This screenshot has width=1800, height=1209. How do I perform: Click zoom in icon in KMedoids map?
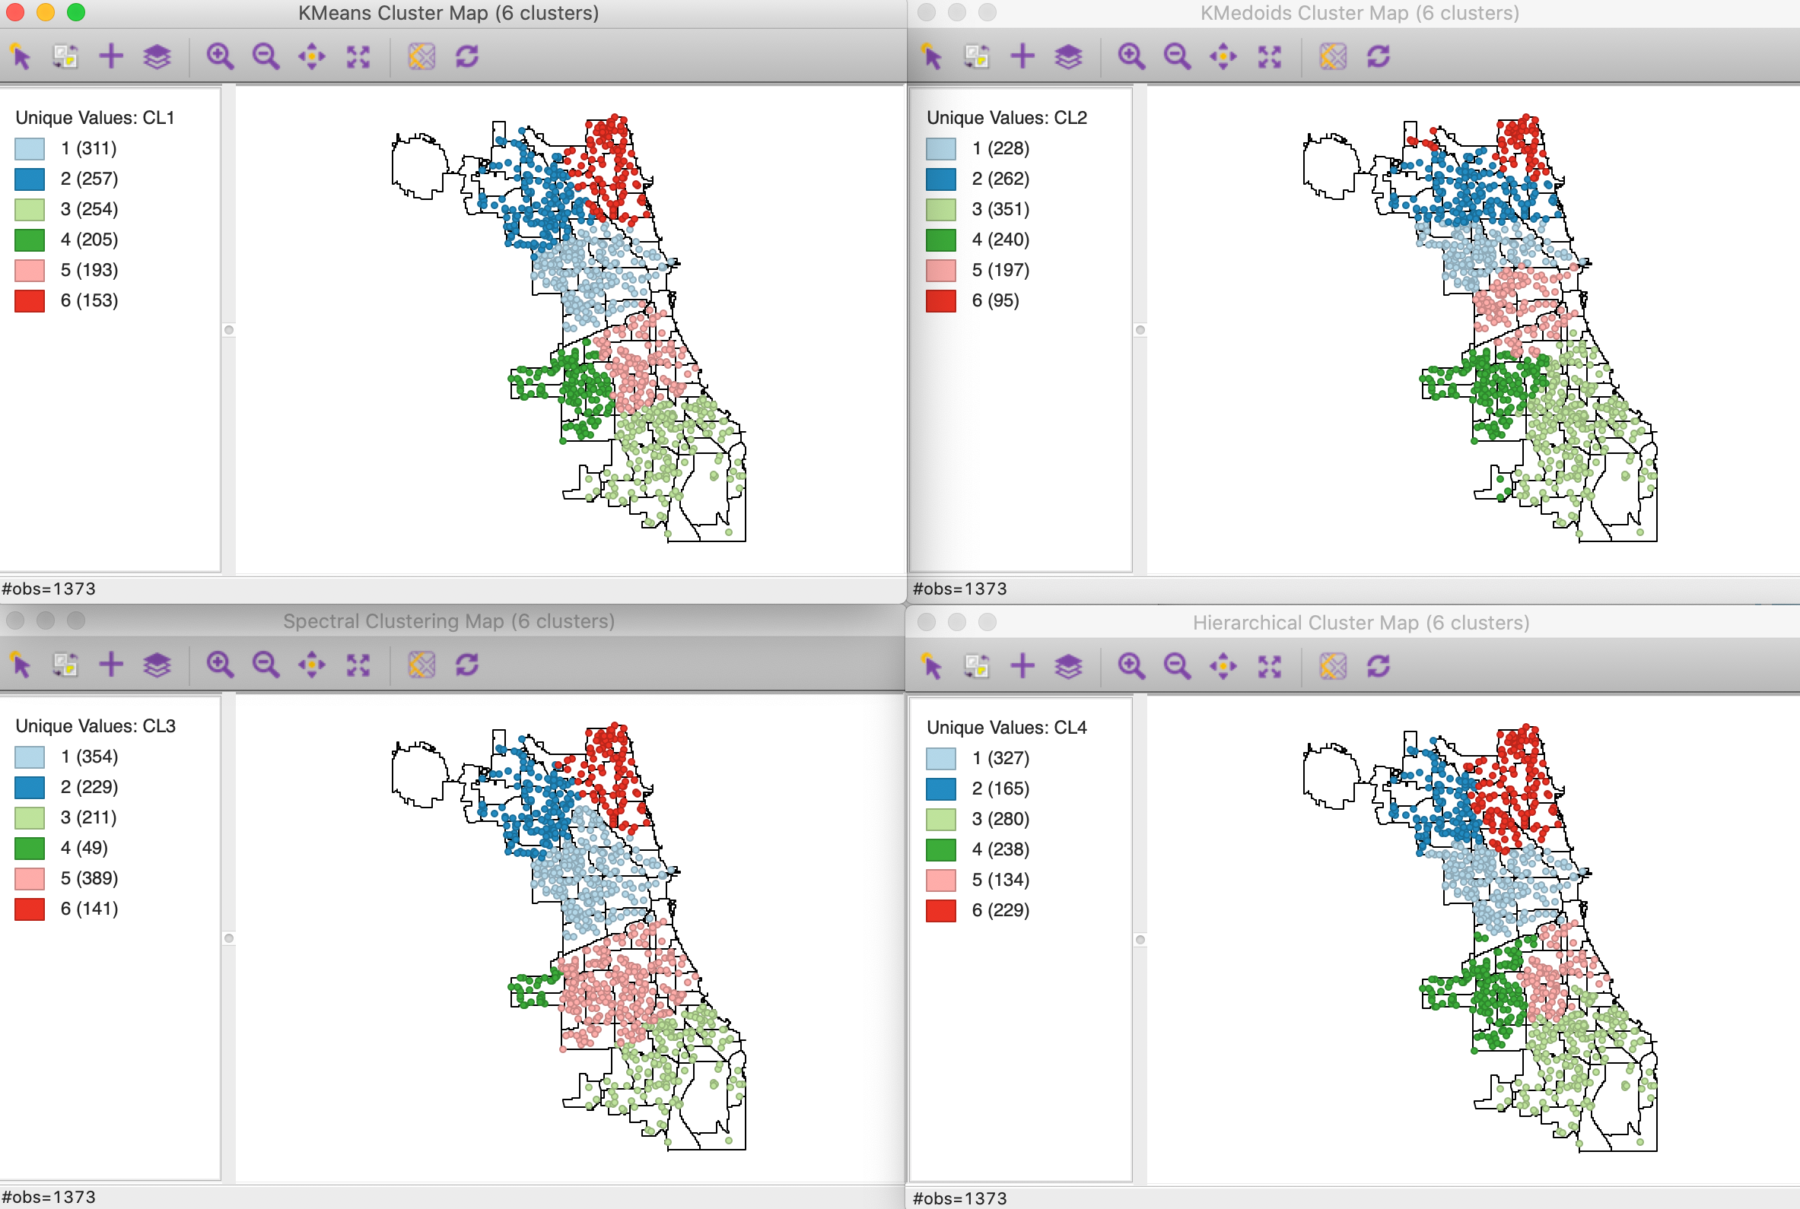[x=1131, y=56]
